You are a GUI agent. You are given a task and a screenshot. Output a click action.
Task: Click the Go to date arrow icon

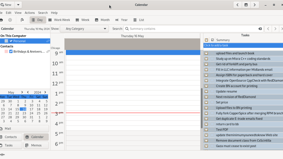coord(22,20)
